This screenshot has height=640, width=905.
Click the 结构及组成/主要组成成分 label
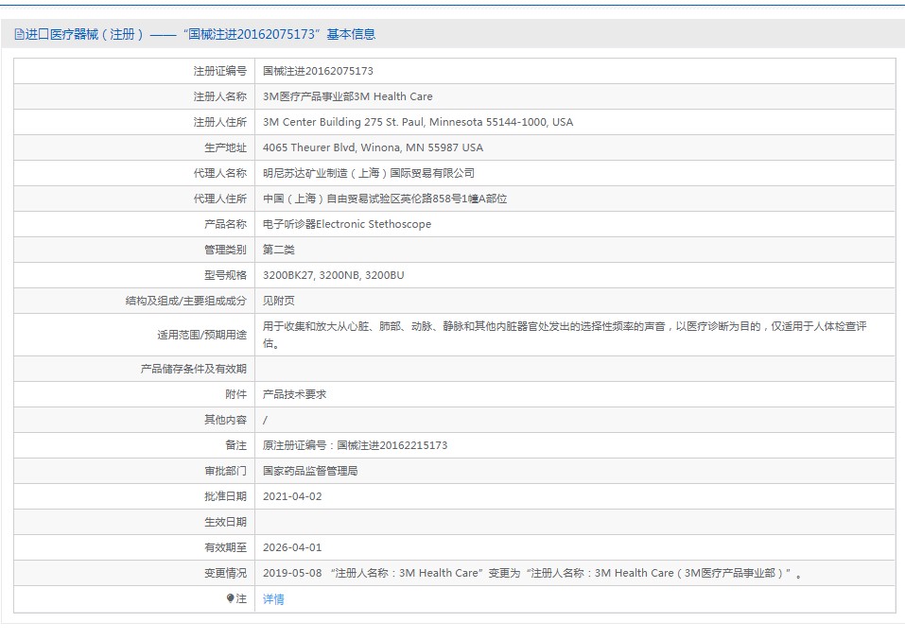[x=186, y=301]
